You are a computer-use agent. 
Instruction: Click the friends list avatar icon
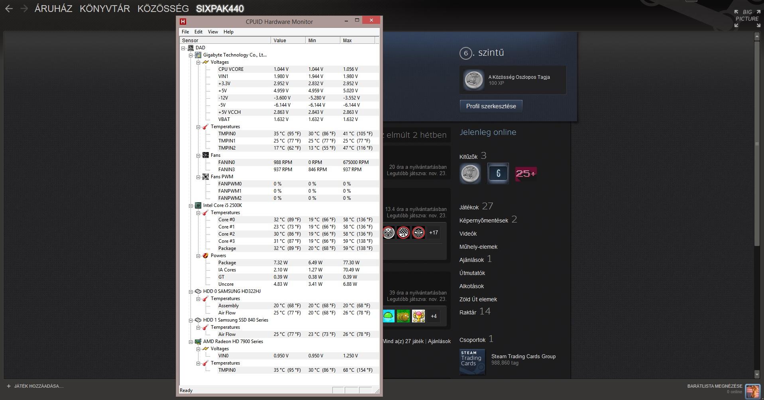pyautogui.click(x=753, y=391)
